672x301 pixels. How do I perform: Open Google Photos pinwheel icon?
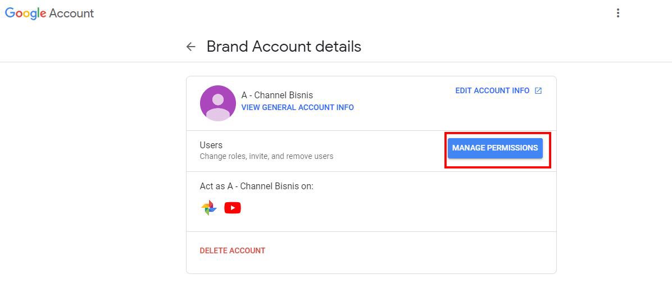[208, 208]
